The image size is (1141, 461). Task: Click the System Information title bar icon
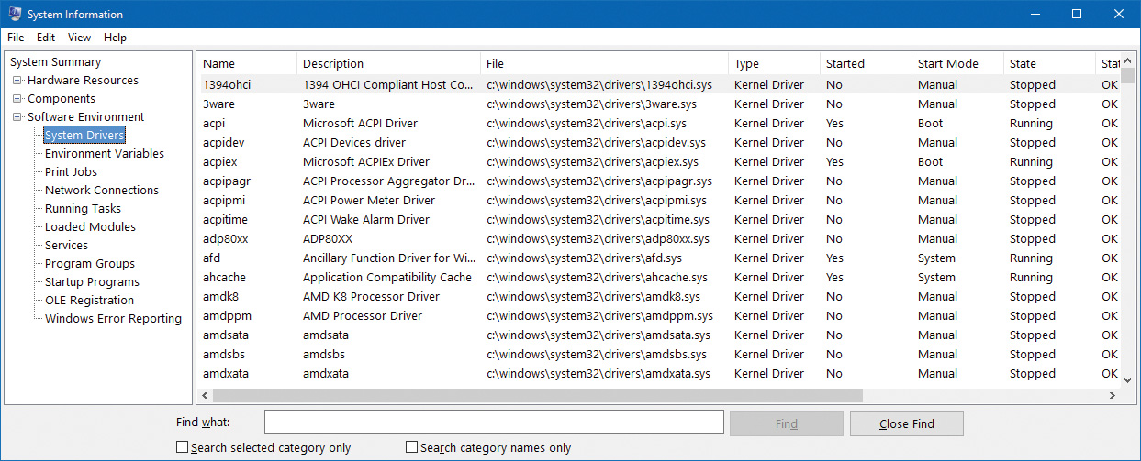(14, 14)
